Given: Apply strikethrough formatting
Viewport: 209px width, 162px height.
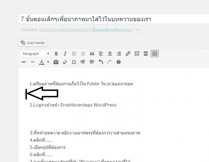Looking at the screenshot, I should pos(24,62).
